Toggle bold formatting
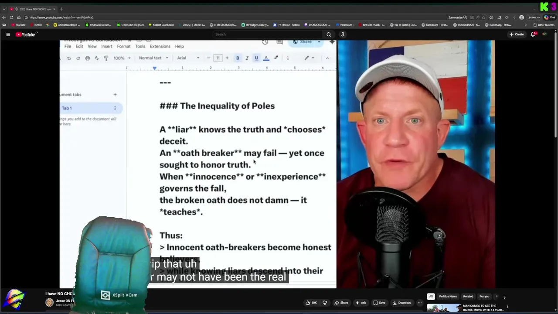558x314 pixels. point(238,58)
